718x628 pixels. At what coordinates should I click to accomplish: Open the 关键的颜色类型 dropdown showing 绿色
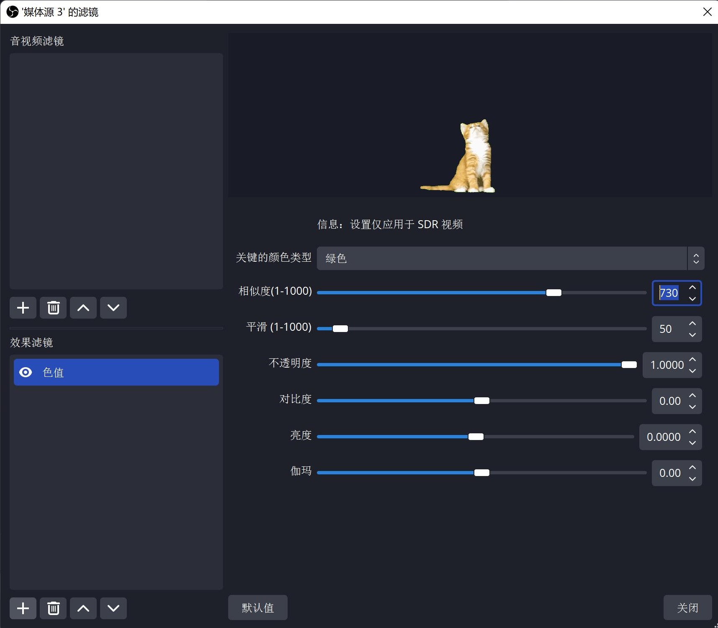pyautogui.click(x=510, y=258)
